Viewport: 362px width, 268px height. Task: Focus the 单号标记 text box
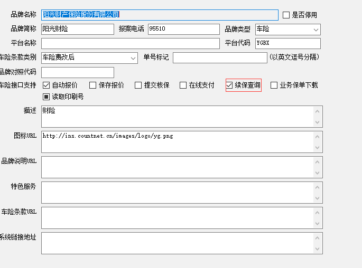coord(220,58)
